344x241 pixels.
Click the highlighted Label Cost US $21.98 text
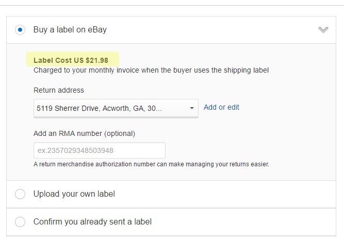pyautogui.click(x=71, y=60)
